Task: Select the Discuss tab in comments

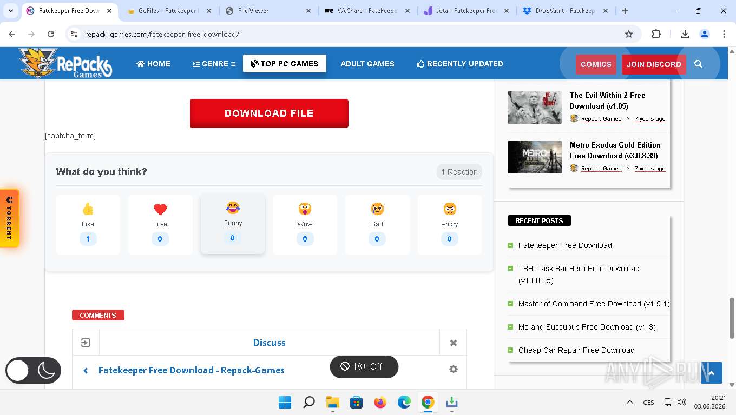Action: 270,343
